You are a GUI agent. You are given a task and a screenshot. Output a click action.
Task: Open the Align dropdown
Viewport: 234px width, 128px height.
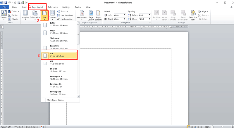click(x=203, y=11)
